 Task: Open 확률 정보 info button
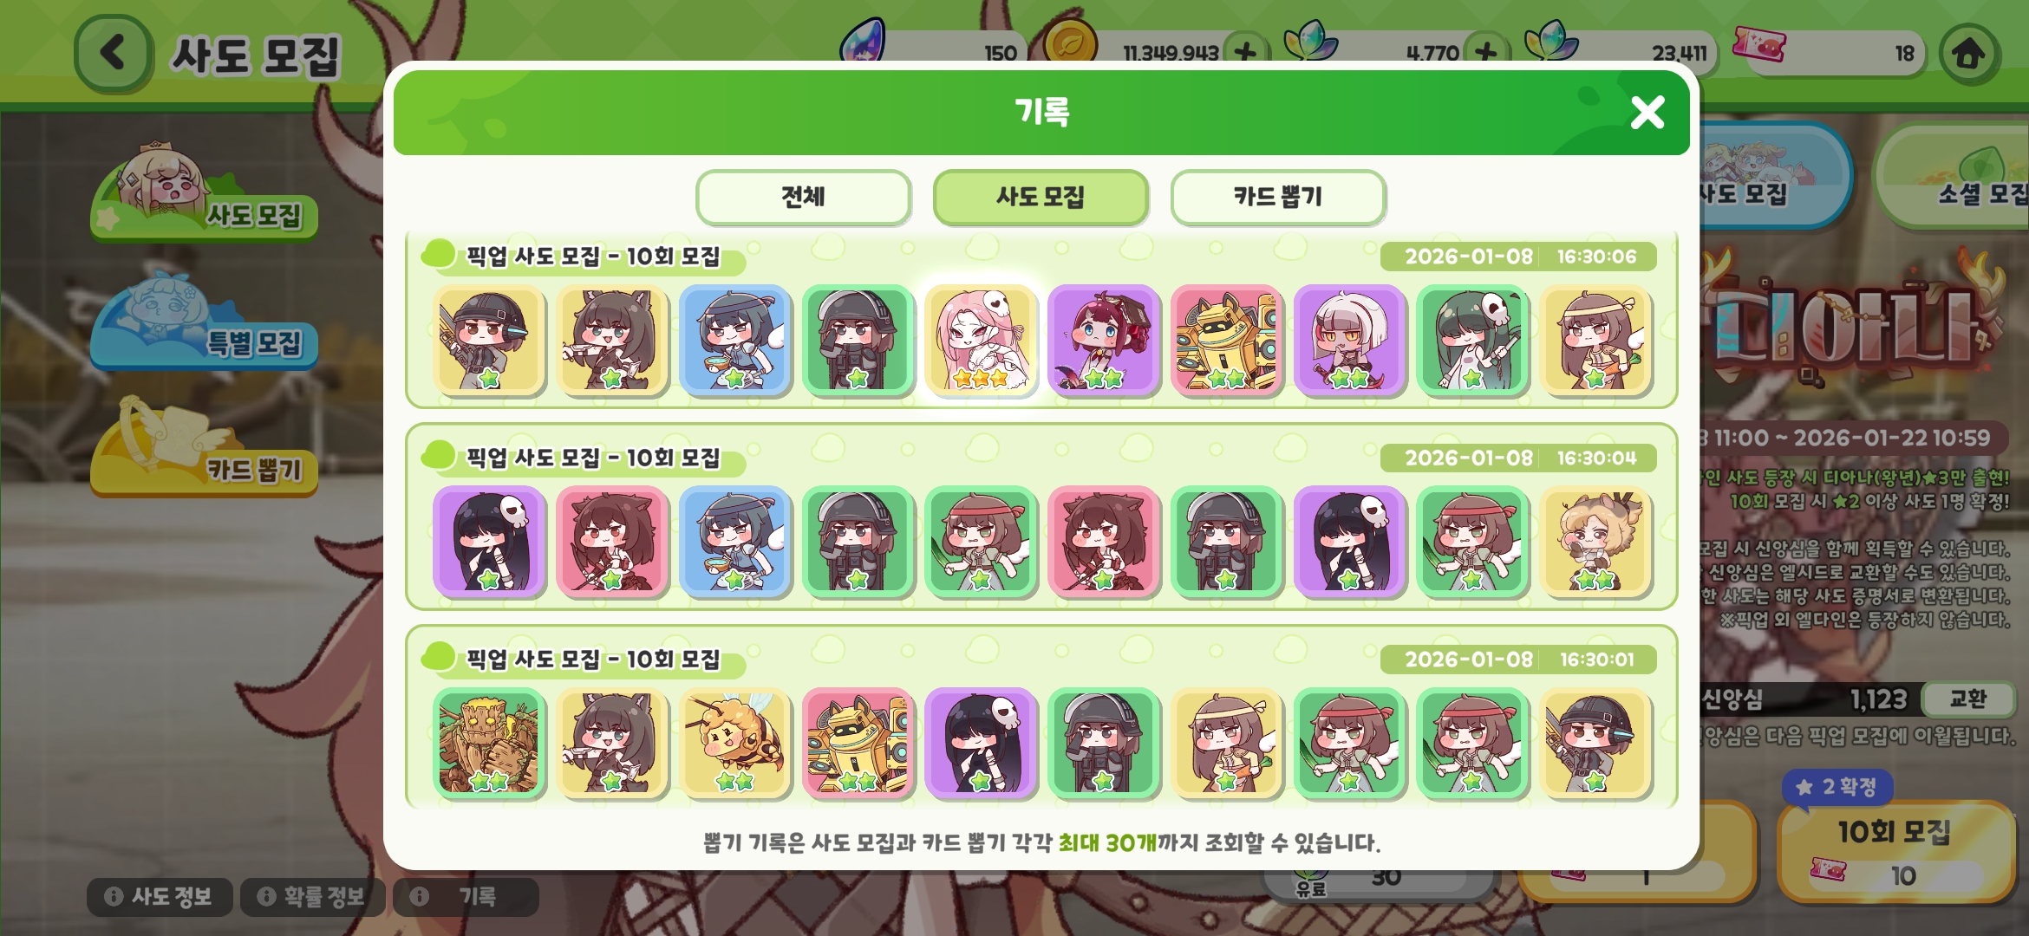312,896
